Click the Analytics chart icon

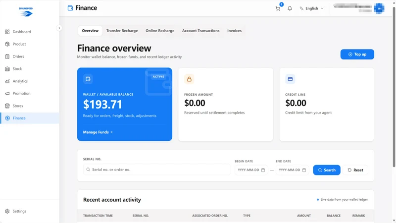[x=7, y=81]
